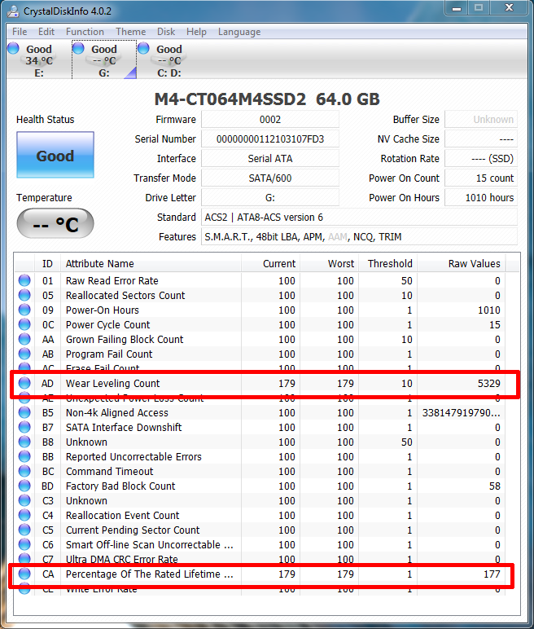The height and width of the screenshot is (629, 534).
Task: Select the Command Timeout attribute name
Action: [109, 472]
